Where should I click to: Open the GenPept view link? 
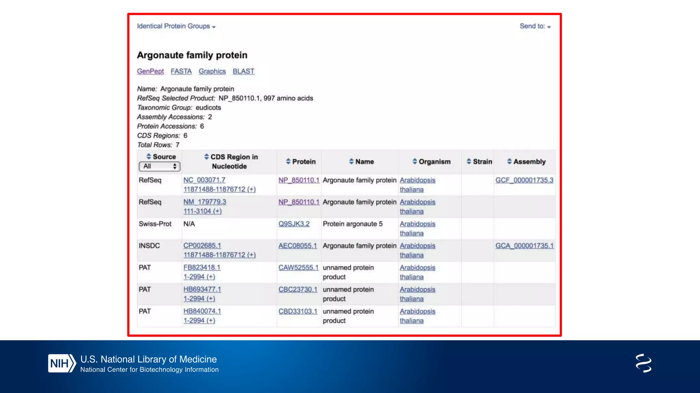[x=150, y=71]
